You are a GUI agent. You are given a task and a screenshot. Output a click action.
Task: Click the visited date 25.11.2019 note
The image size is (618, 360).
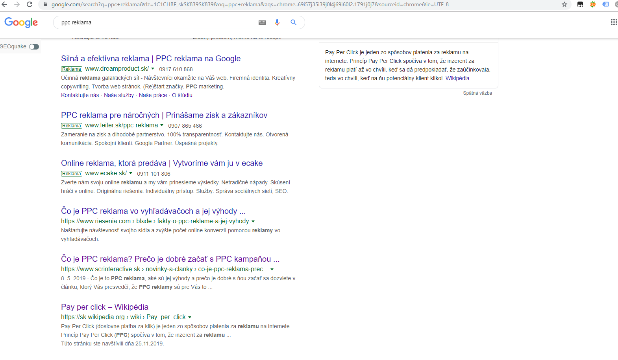(112, 343)
